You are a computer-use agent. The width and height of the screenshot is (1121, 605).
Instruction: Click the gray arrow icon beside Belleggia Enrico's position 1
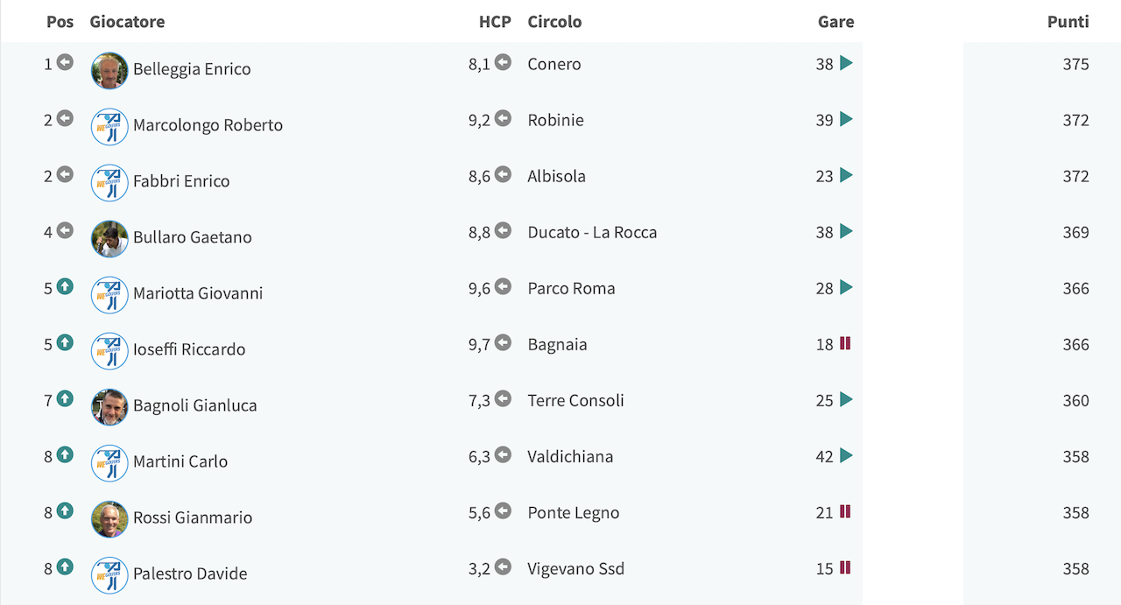click(x=65, y=62)
